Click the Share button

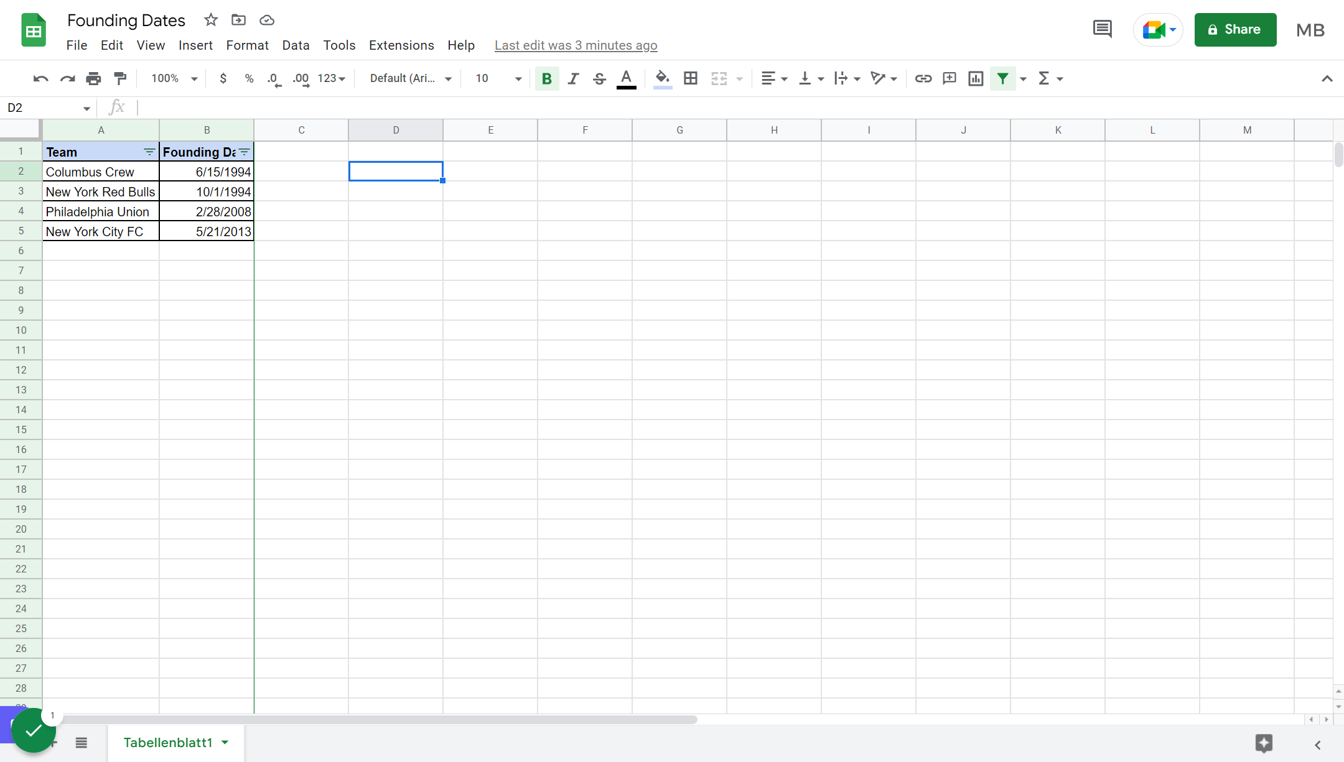coord(1235,29)
